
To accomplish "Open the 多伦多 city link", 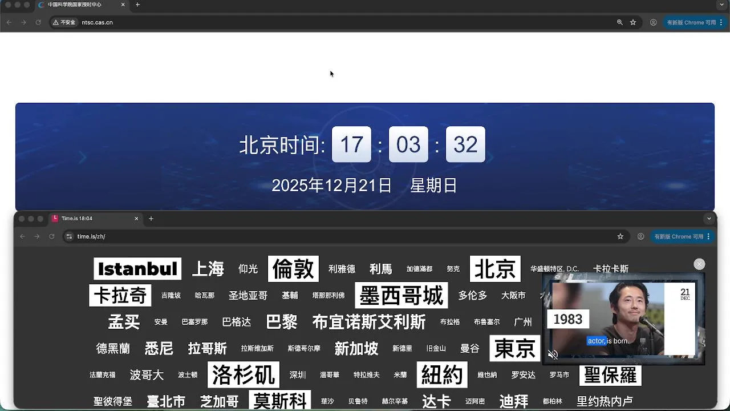I will point(473,296).
